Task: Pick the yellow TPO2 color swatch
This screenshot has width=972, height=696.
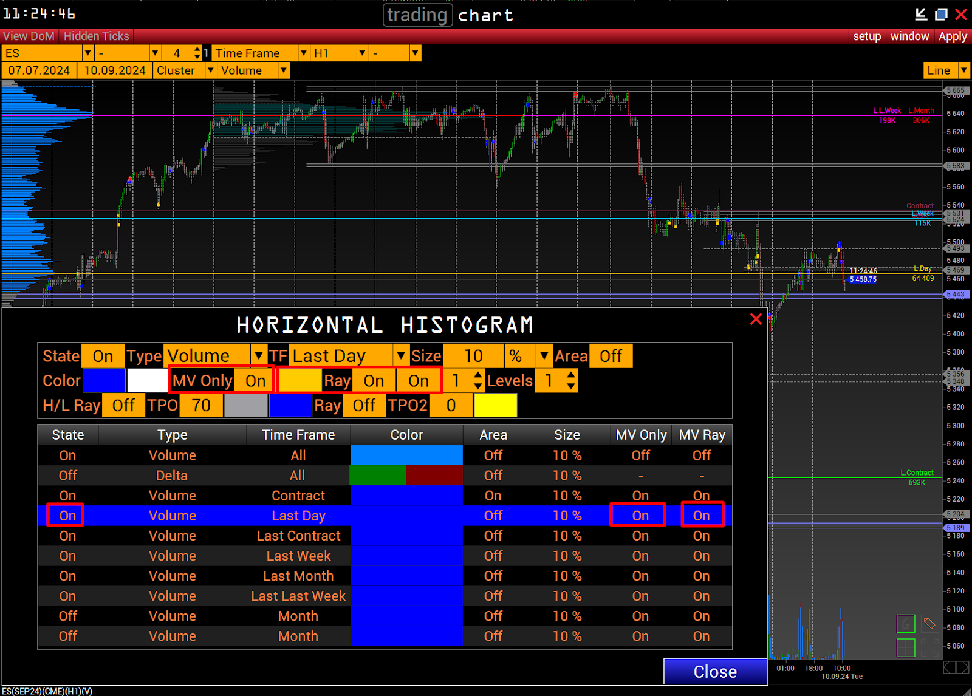Action: coord(495,406)
